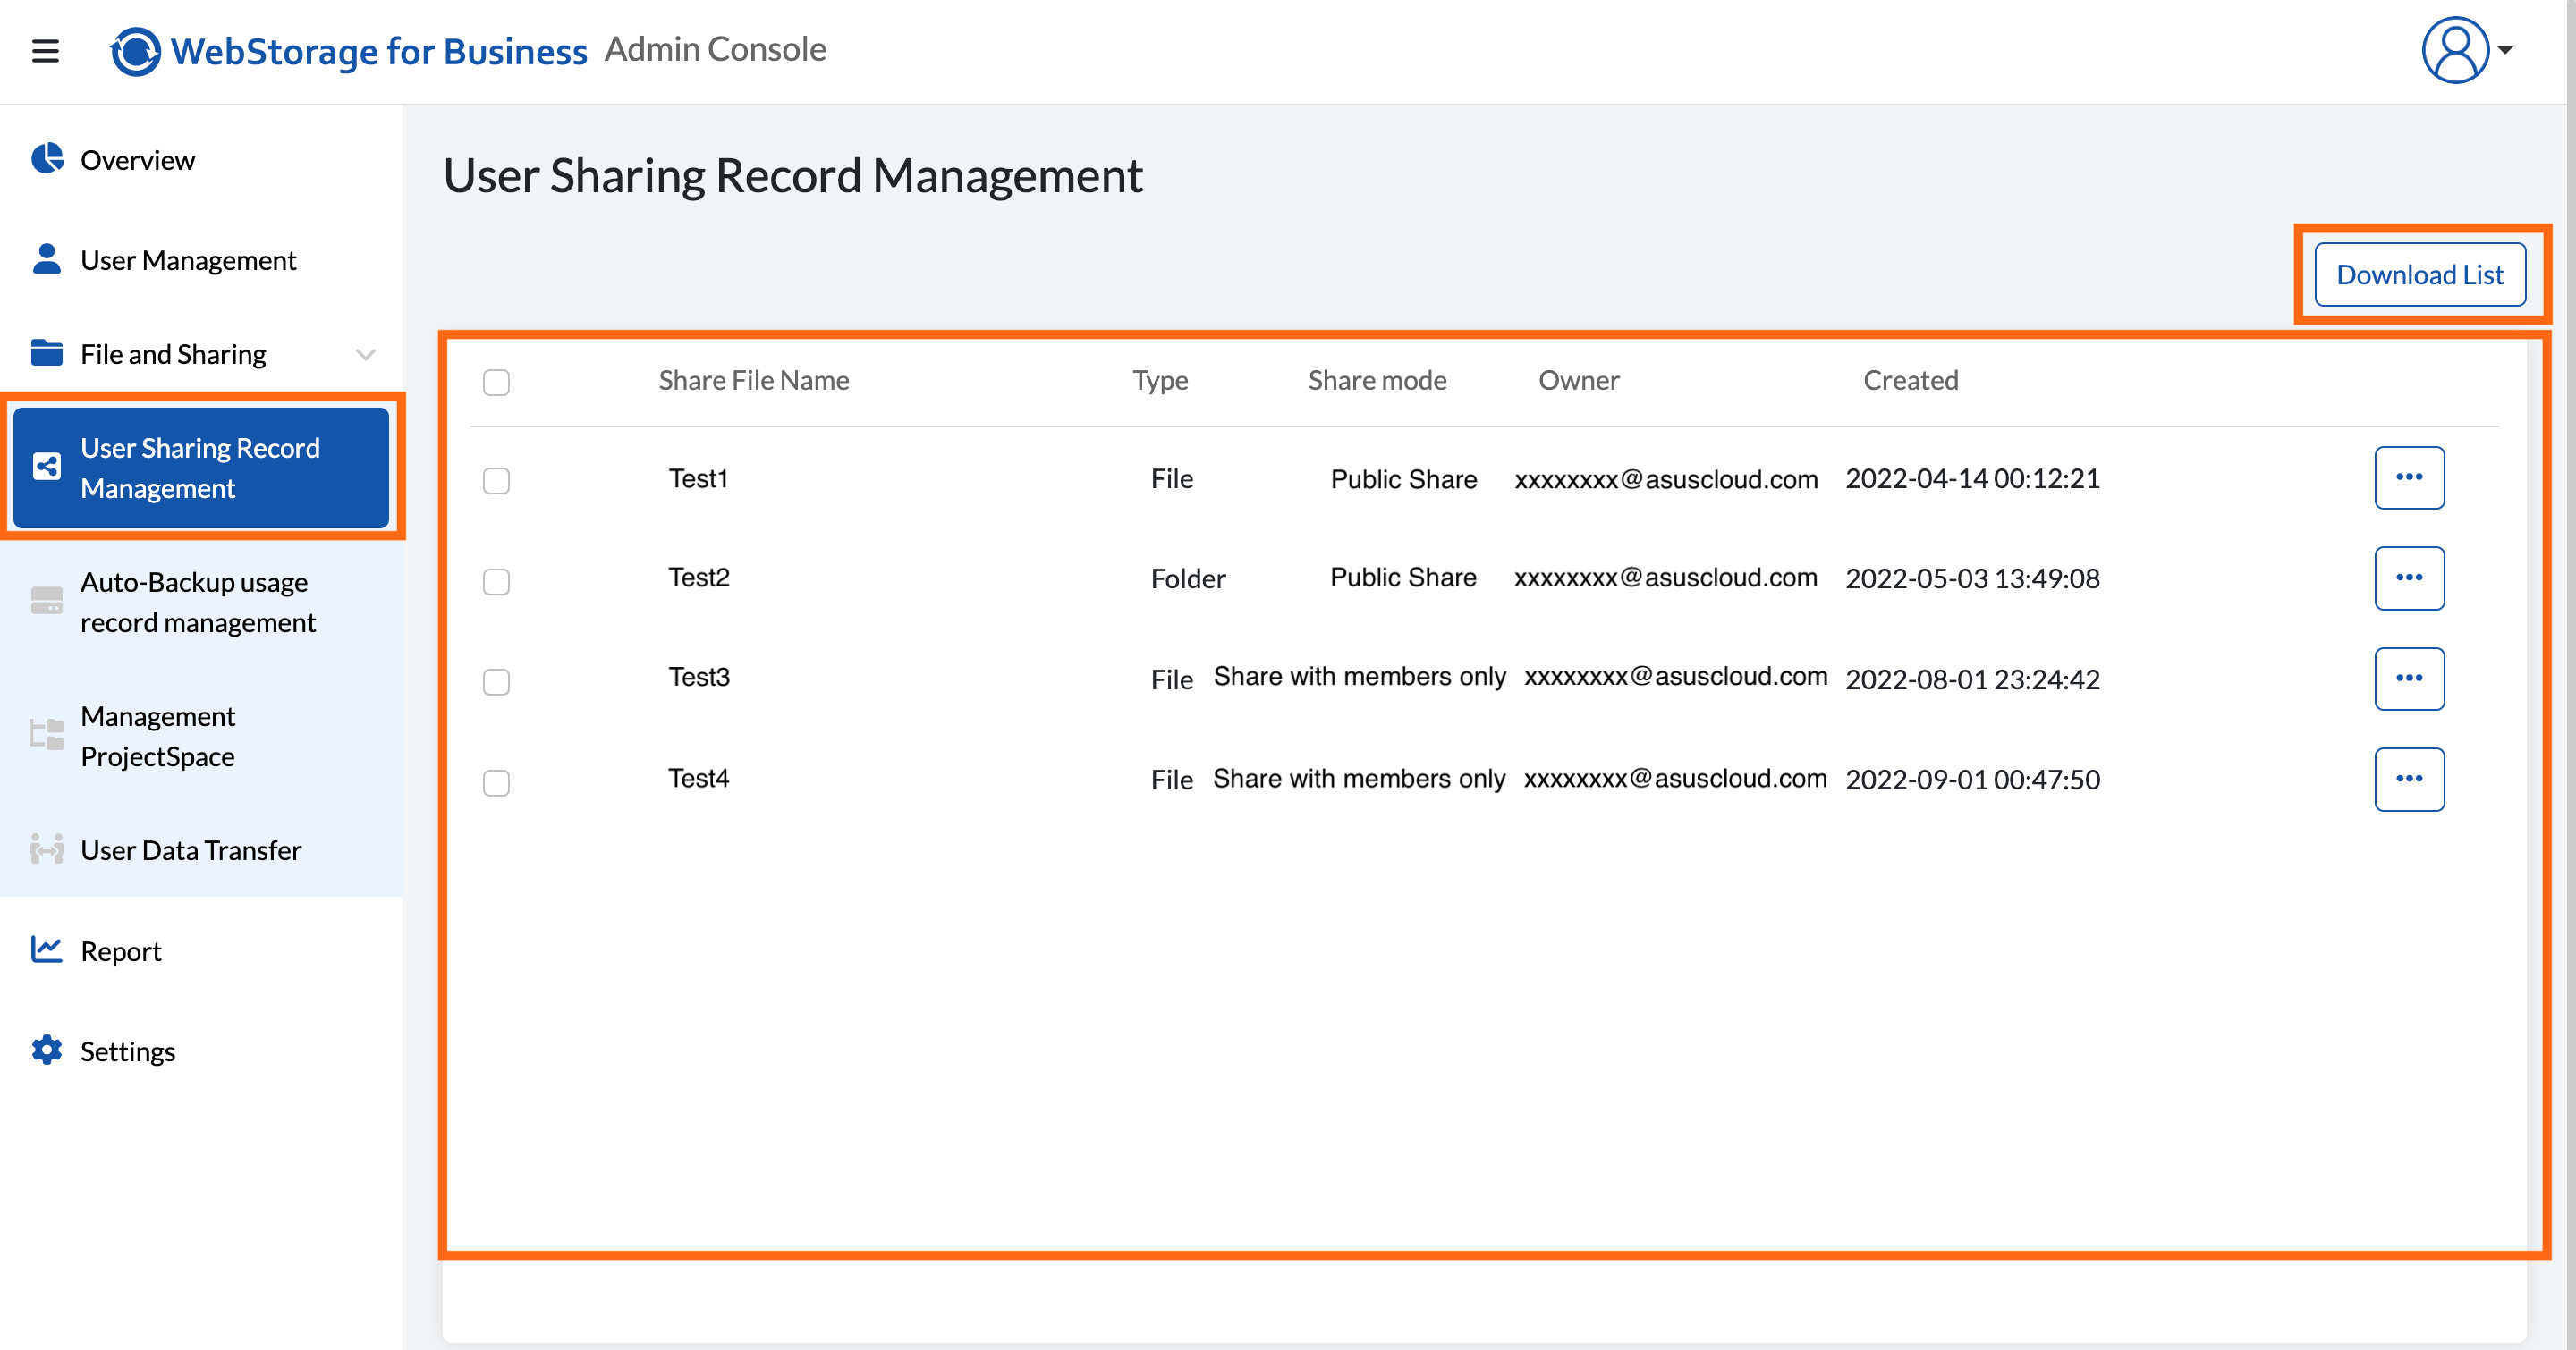Click the Report line chart icon
This screenshot has width=2576, height=1350.
47,949
